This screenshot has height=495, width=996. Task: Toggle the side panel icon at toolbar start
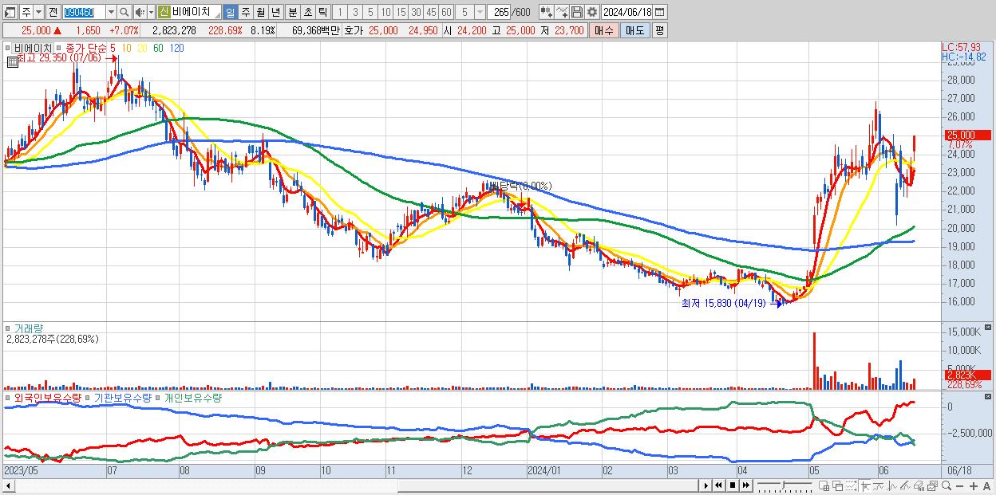pyautogui.click(x=10, y=13)
